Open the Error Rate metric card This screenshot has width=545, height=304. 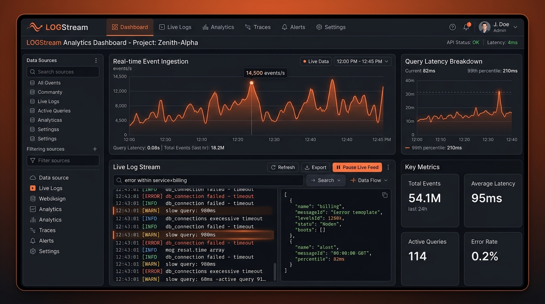coord(493,259)
